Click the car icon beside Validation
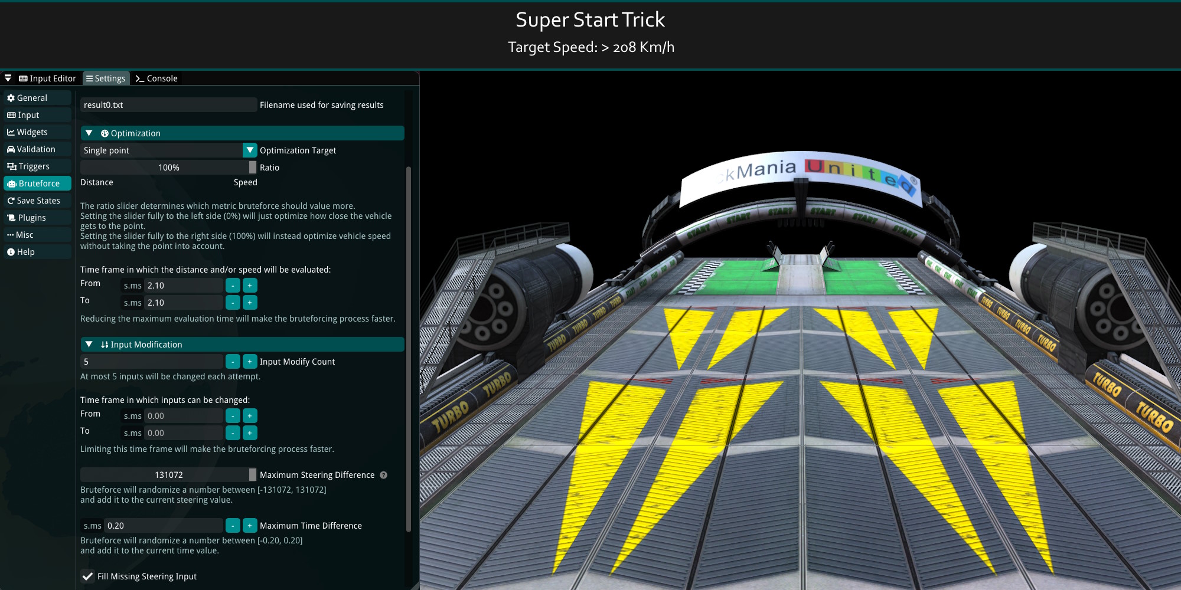 pyautogui.click(x=11, y=149)
